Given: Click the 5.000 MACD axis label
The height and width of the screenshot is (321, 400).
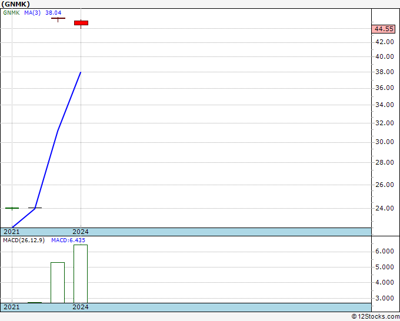Looking at the screenshot, I should tap(385, 267).
